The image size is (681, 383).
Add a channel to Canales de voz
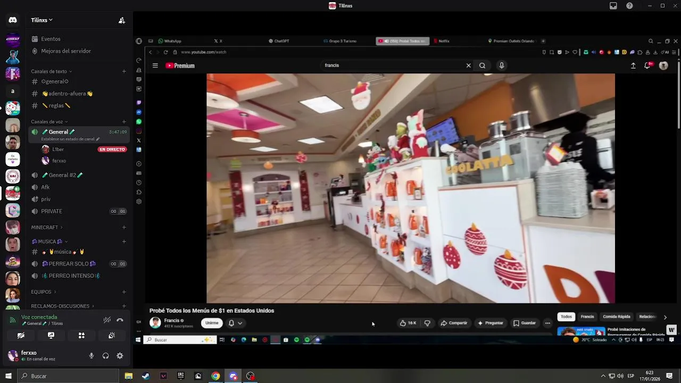(x=124, y=122)
